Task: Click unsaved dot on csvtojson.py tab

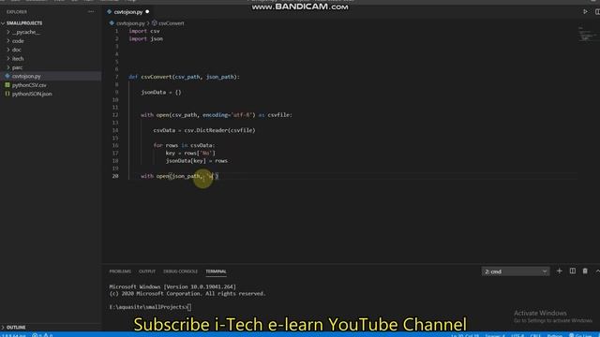Action: pos(147,12)
